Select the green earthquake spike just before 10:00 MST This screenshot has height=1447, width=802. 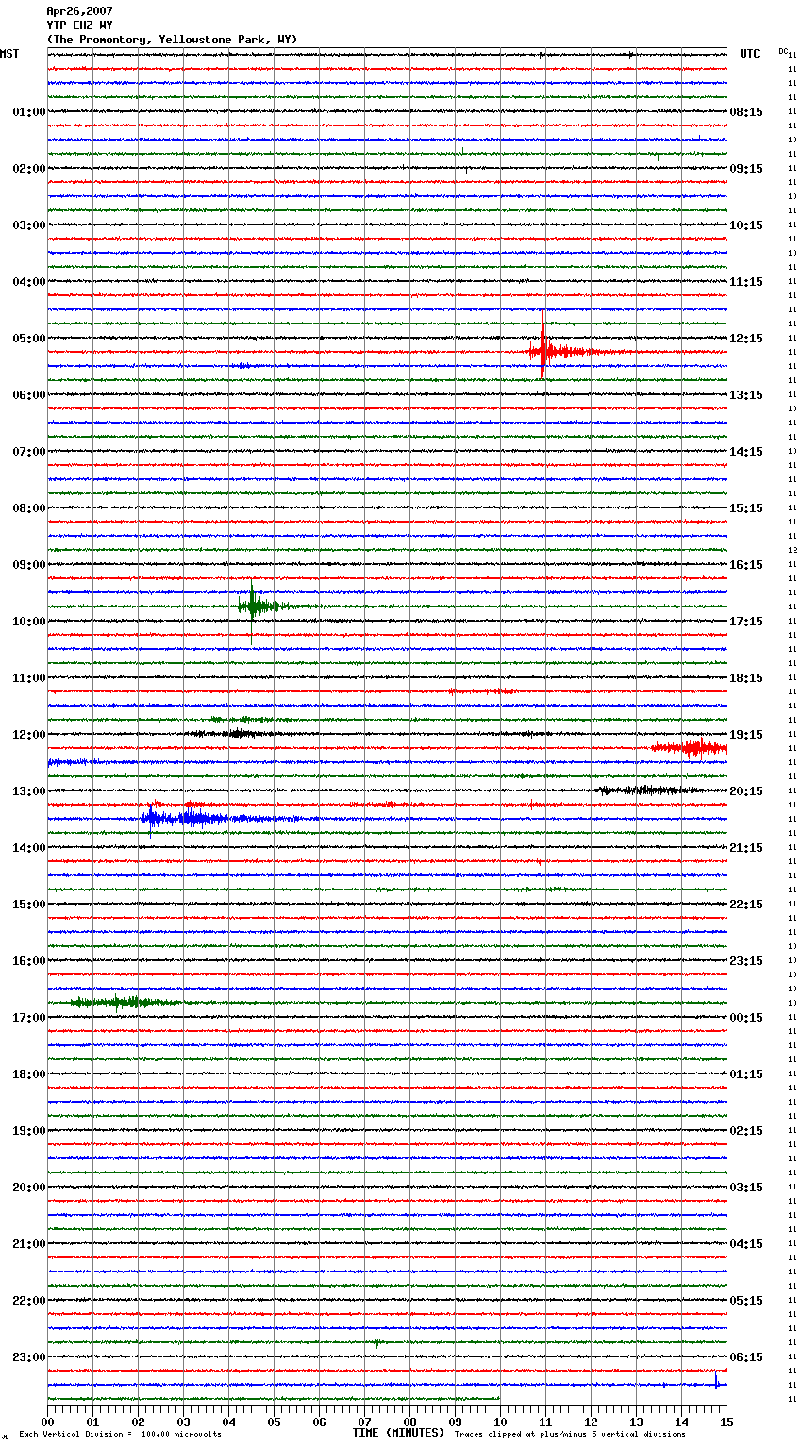click(x=252, y=607)
